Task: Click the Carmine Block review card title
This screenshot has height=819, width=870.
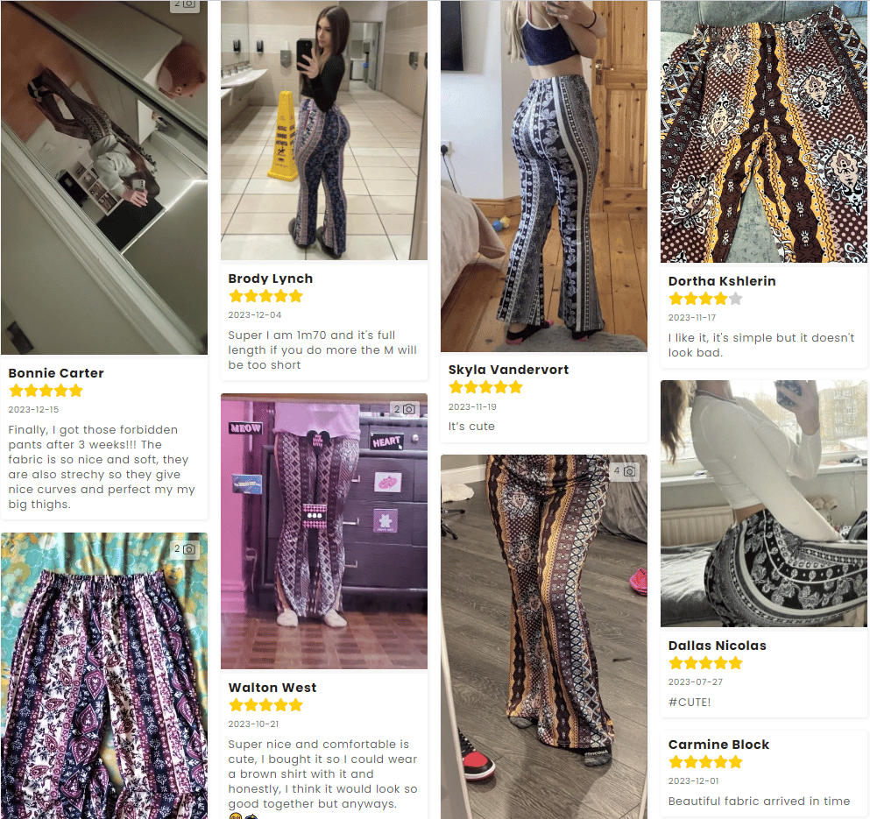Action: pos(718,745)
